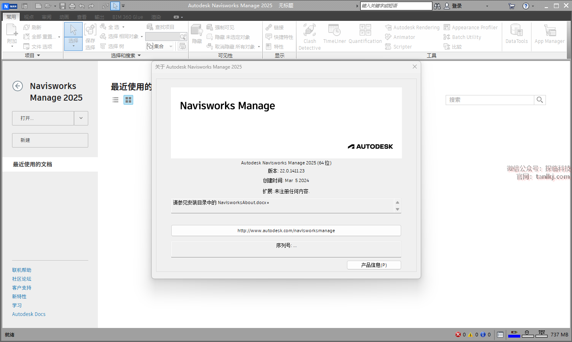
Task: Click the Clash Detective tool icon
Action: click(309, 30)
